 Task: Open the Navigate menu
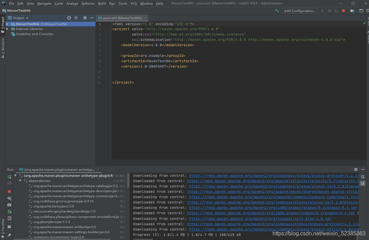(x=44, y=3)
